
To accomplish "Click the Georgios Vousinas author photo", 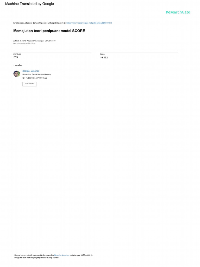I will click(17, 74).
